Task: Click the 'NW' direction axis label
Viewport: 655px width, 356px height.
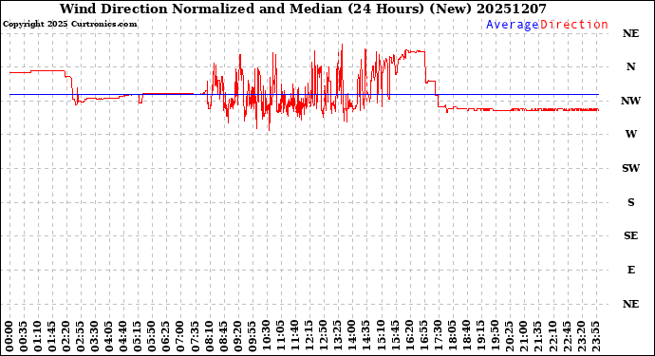Action: pyautogui.click(x=630, y=101)
